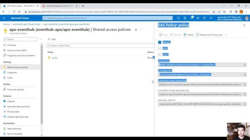Close the Untitled Notebook tab

click(77, 6)
